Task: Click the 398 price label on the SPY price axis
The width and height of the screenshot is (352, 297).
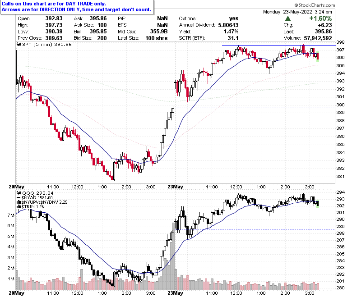Action: (340, 42)
